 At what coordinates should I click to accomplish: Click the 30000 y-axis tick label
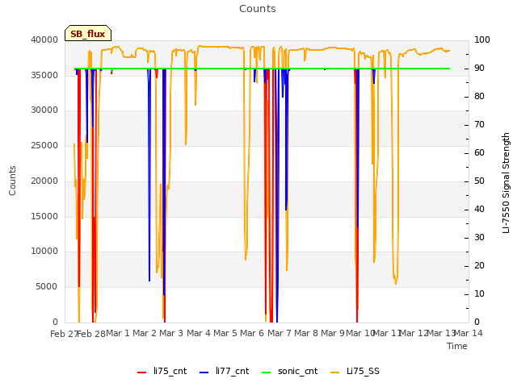(44, 110)
